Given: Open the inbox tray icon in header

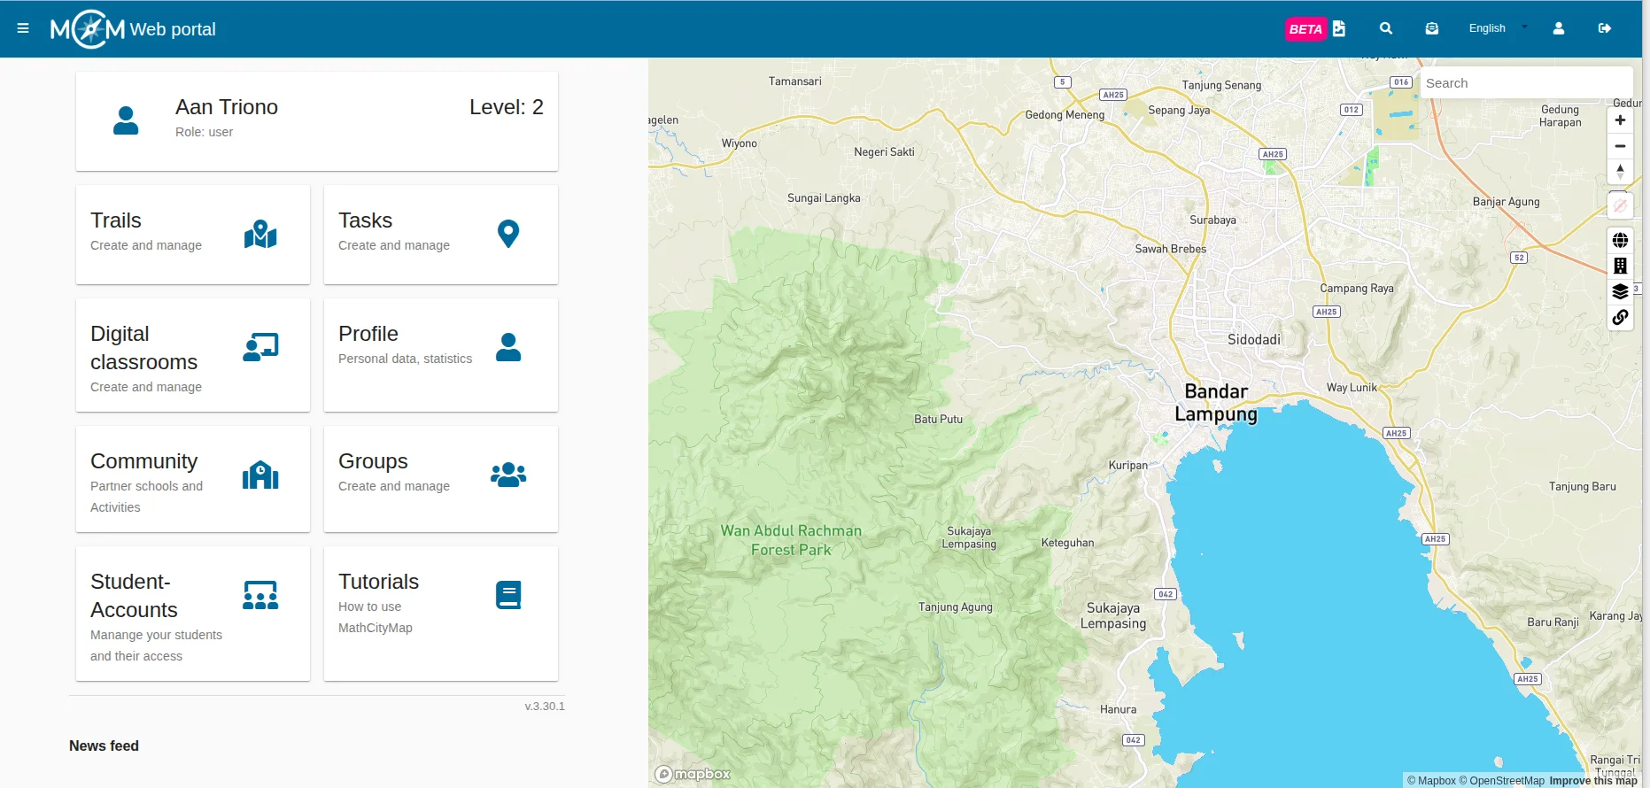Looking at the screenshot, I should 1431,28.
